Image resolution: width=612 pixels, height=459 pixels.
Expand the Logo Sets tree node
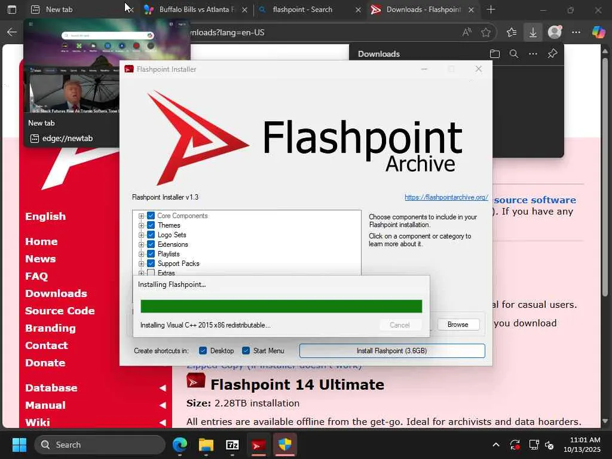click(x=141, y=235)
